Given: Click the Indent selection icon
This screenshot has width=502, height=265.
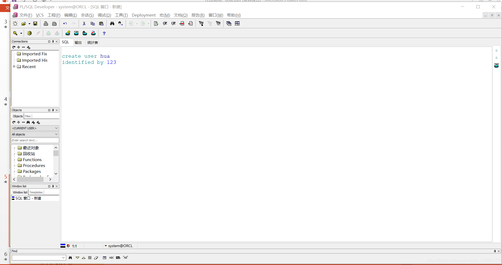Looking at the screenshot, I should (165, 24).
